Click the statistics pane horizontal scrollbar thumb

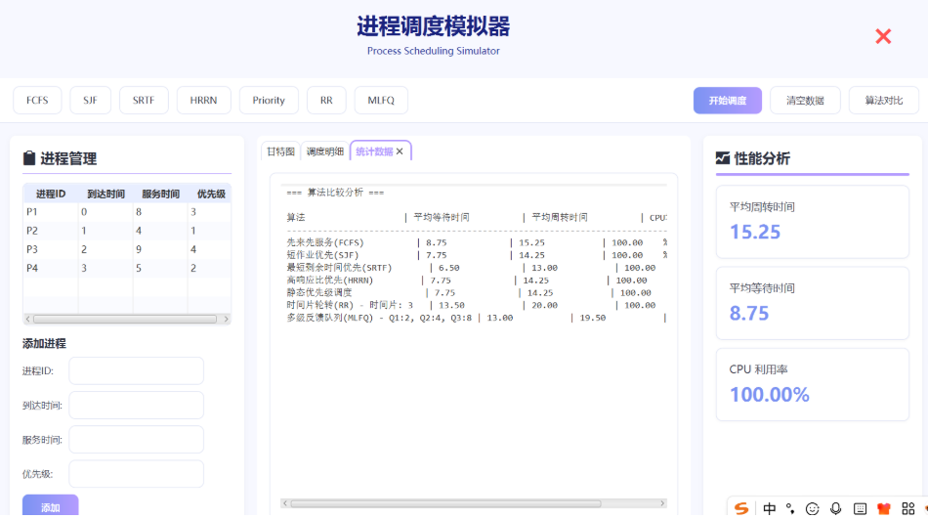pos(445,503)
